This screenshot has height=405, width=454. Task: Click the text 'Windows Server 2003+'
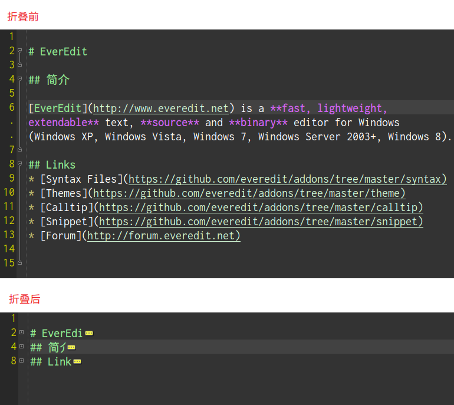(317, 137)
